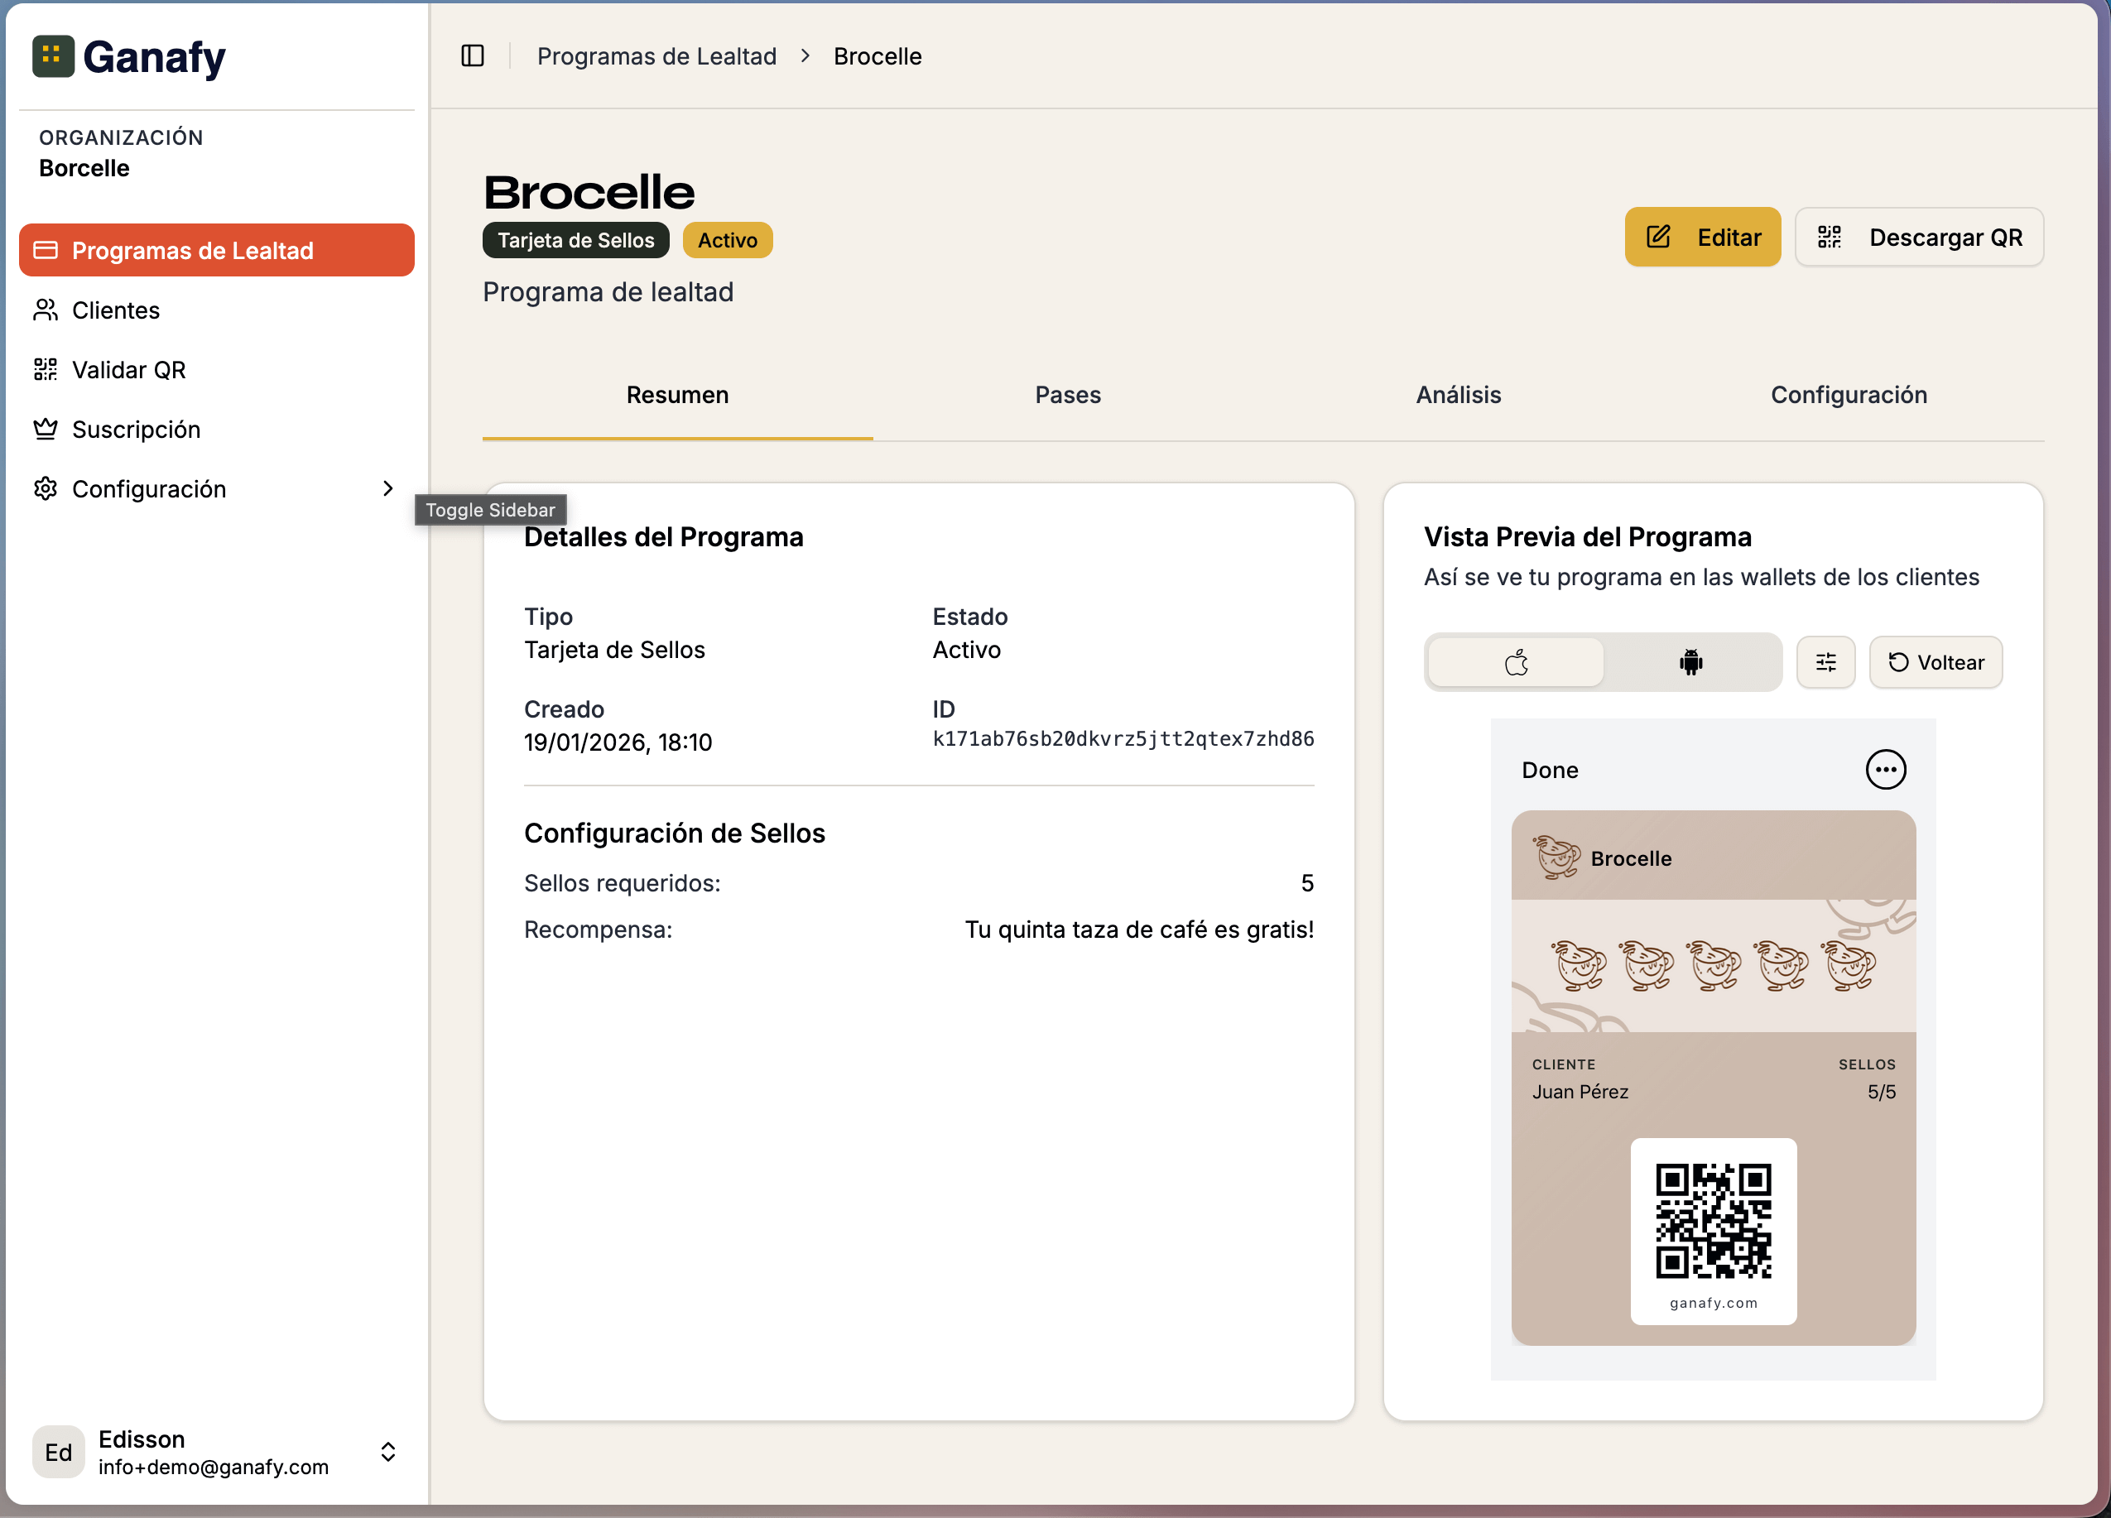This screenshot has height=1518, width=2111.
Task: Navigate to Programas de Lealtad breadcrumb
Action: pos(656,55)
